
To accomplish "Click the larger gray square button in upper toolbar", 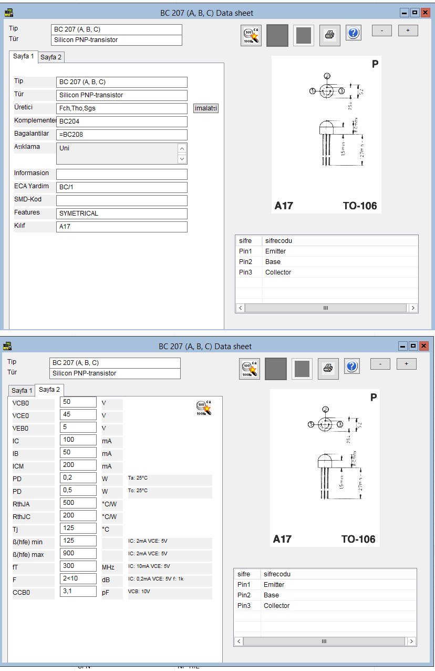I will (277, 35).
